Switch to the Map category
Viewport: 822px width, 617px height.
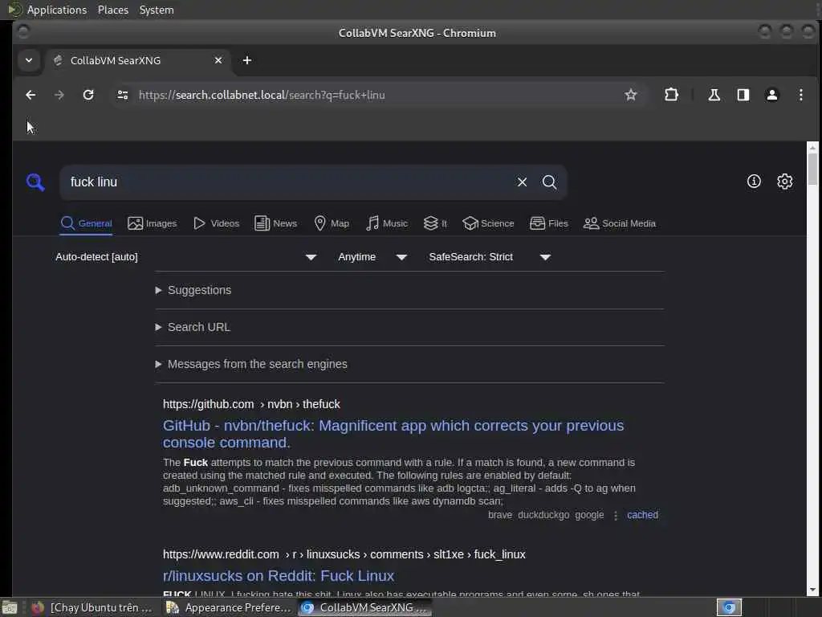coord(332,223)
